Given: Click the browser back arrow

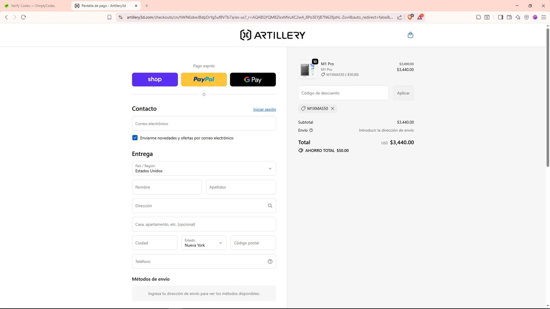Looking at the screenshot, I should [x=6, y=17].
